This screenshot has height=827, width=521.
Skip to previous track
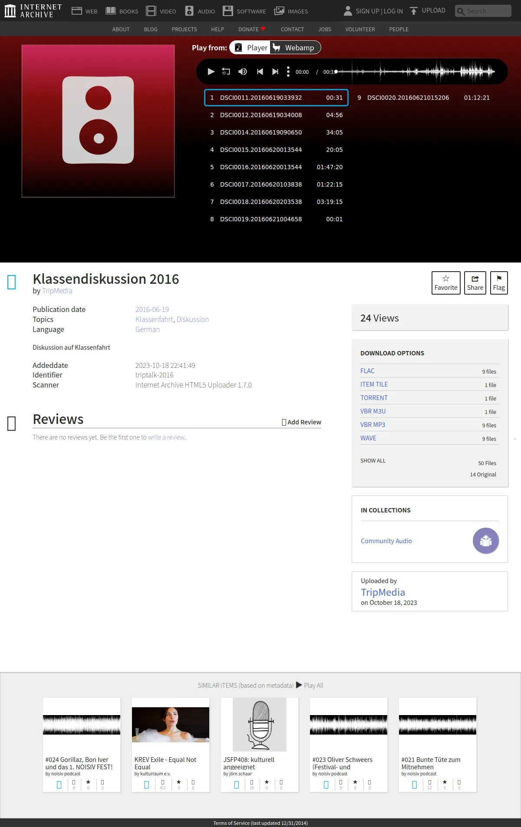(x=260, y=72)
